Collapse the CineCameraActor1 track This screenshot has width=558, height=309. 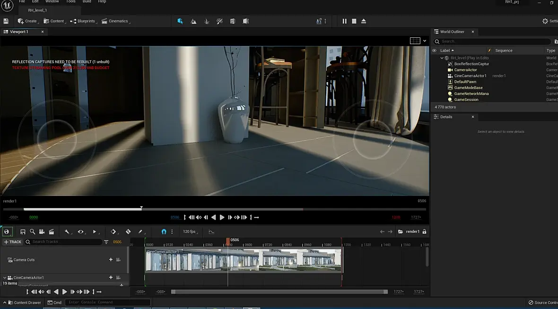click(5, 278)
